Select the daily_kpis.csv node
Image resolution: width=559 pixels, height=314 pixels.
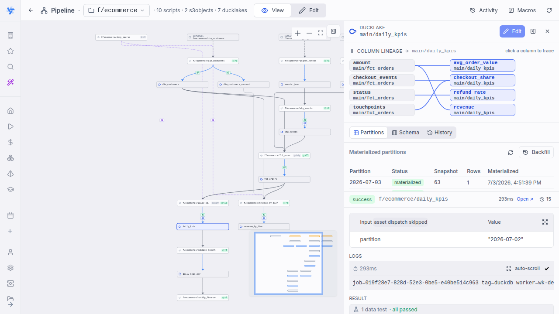(x=203, y=274)
